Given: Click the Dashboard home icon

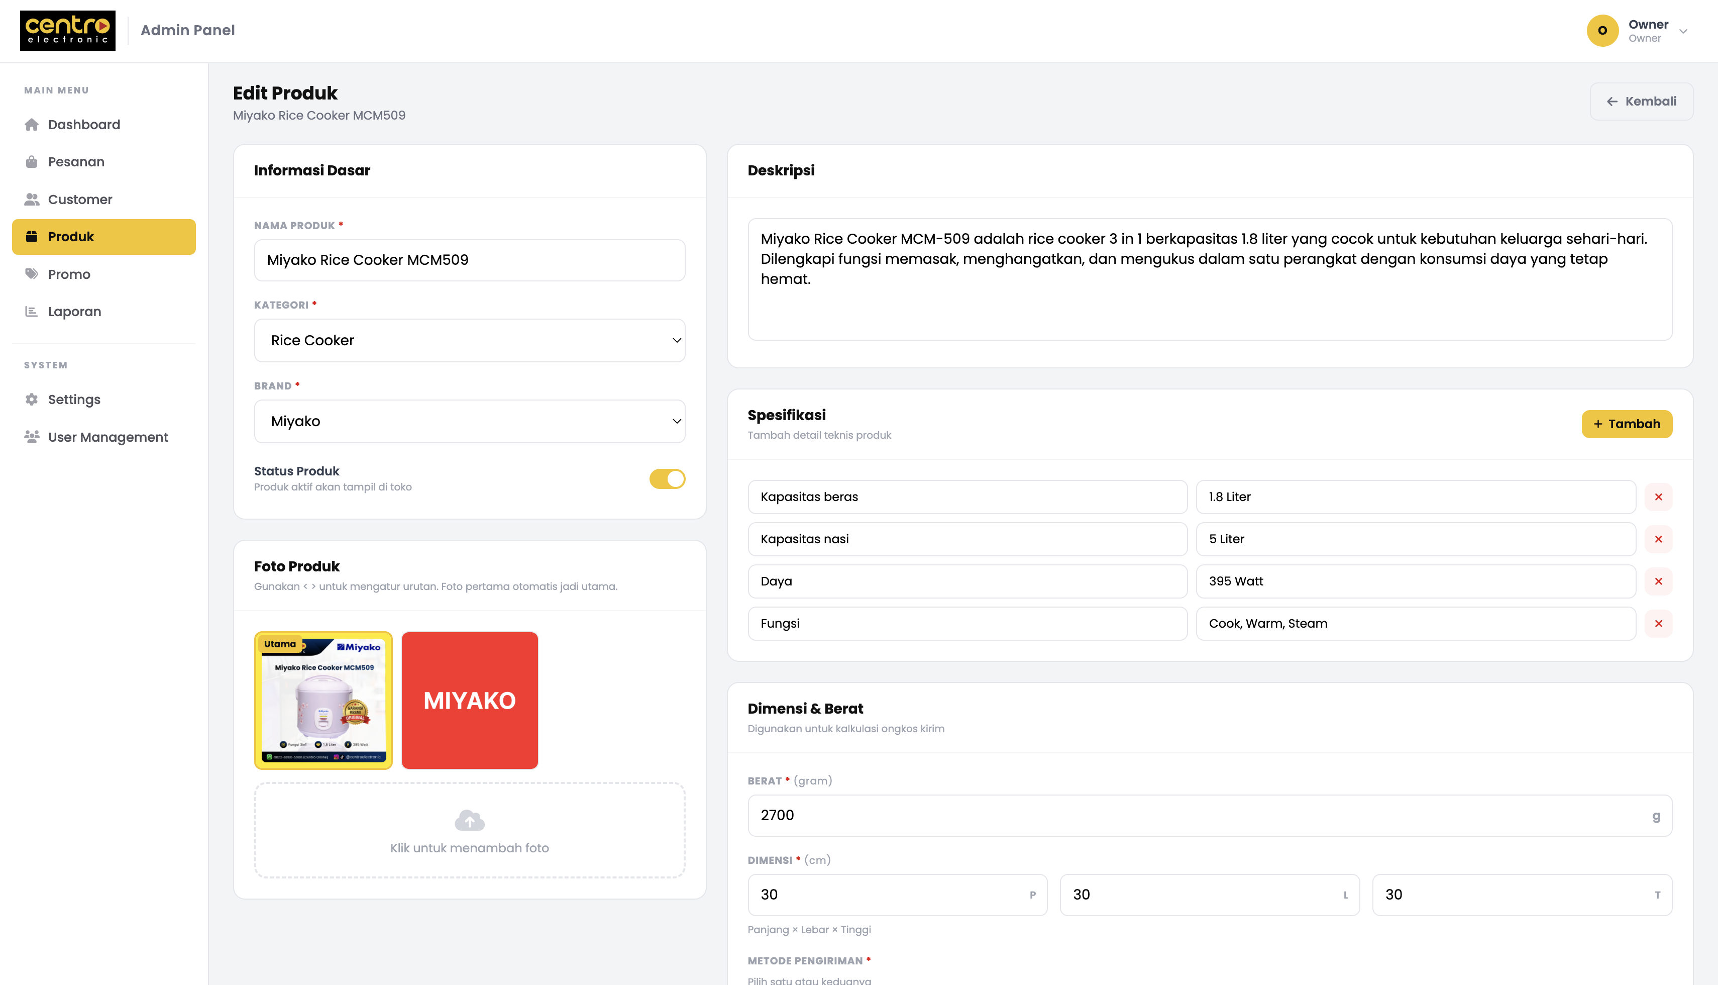Looking at the screenshot, I should 32,125.
